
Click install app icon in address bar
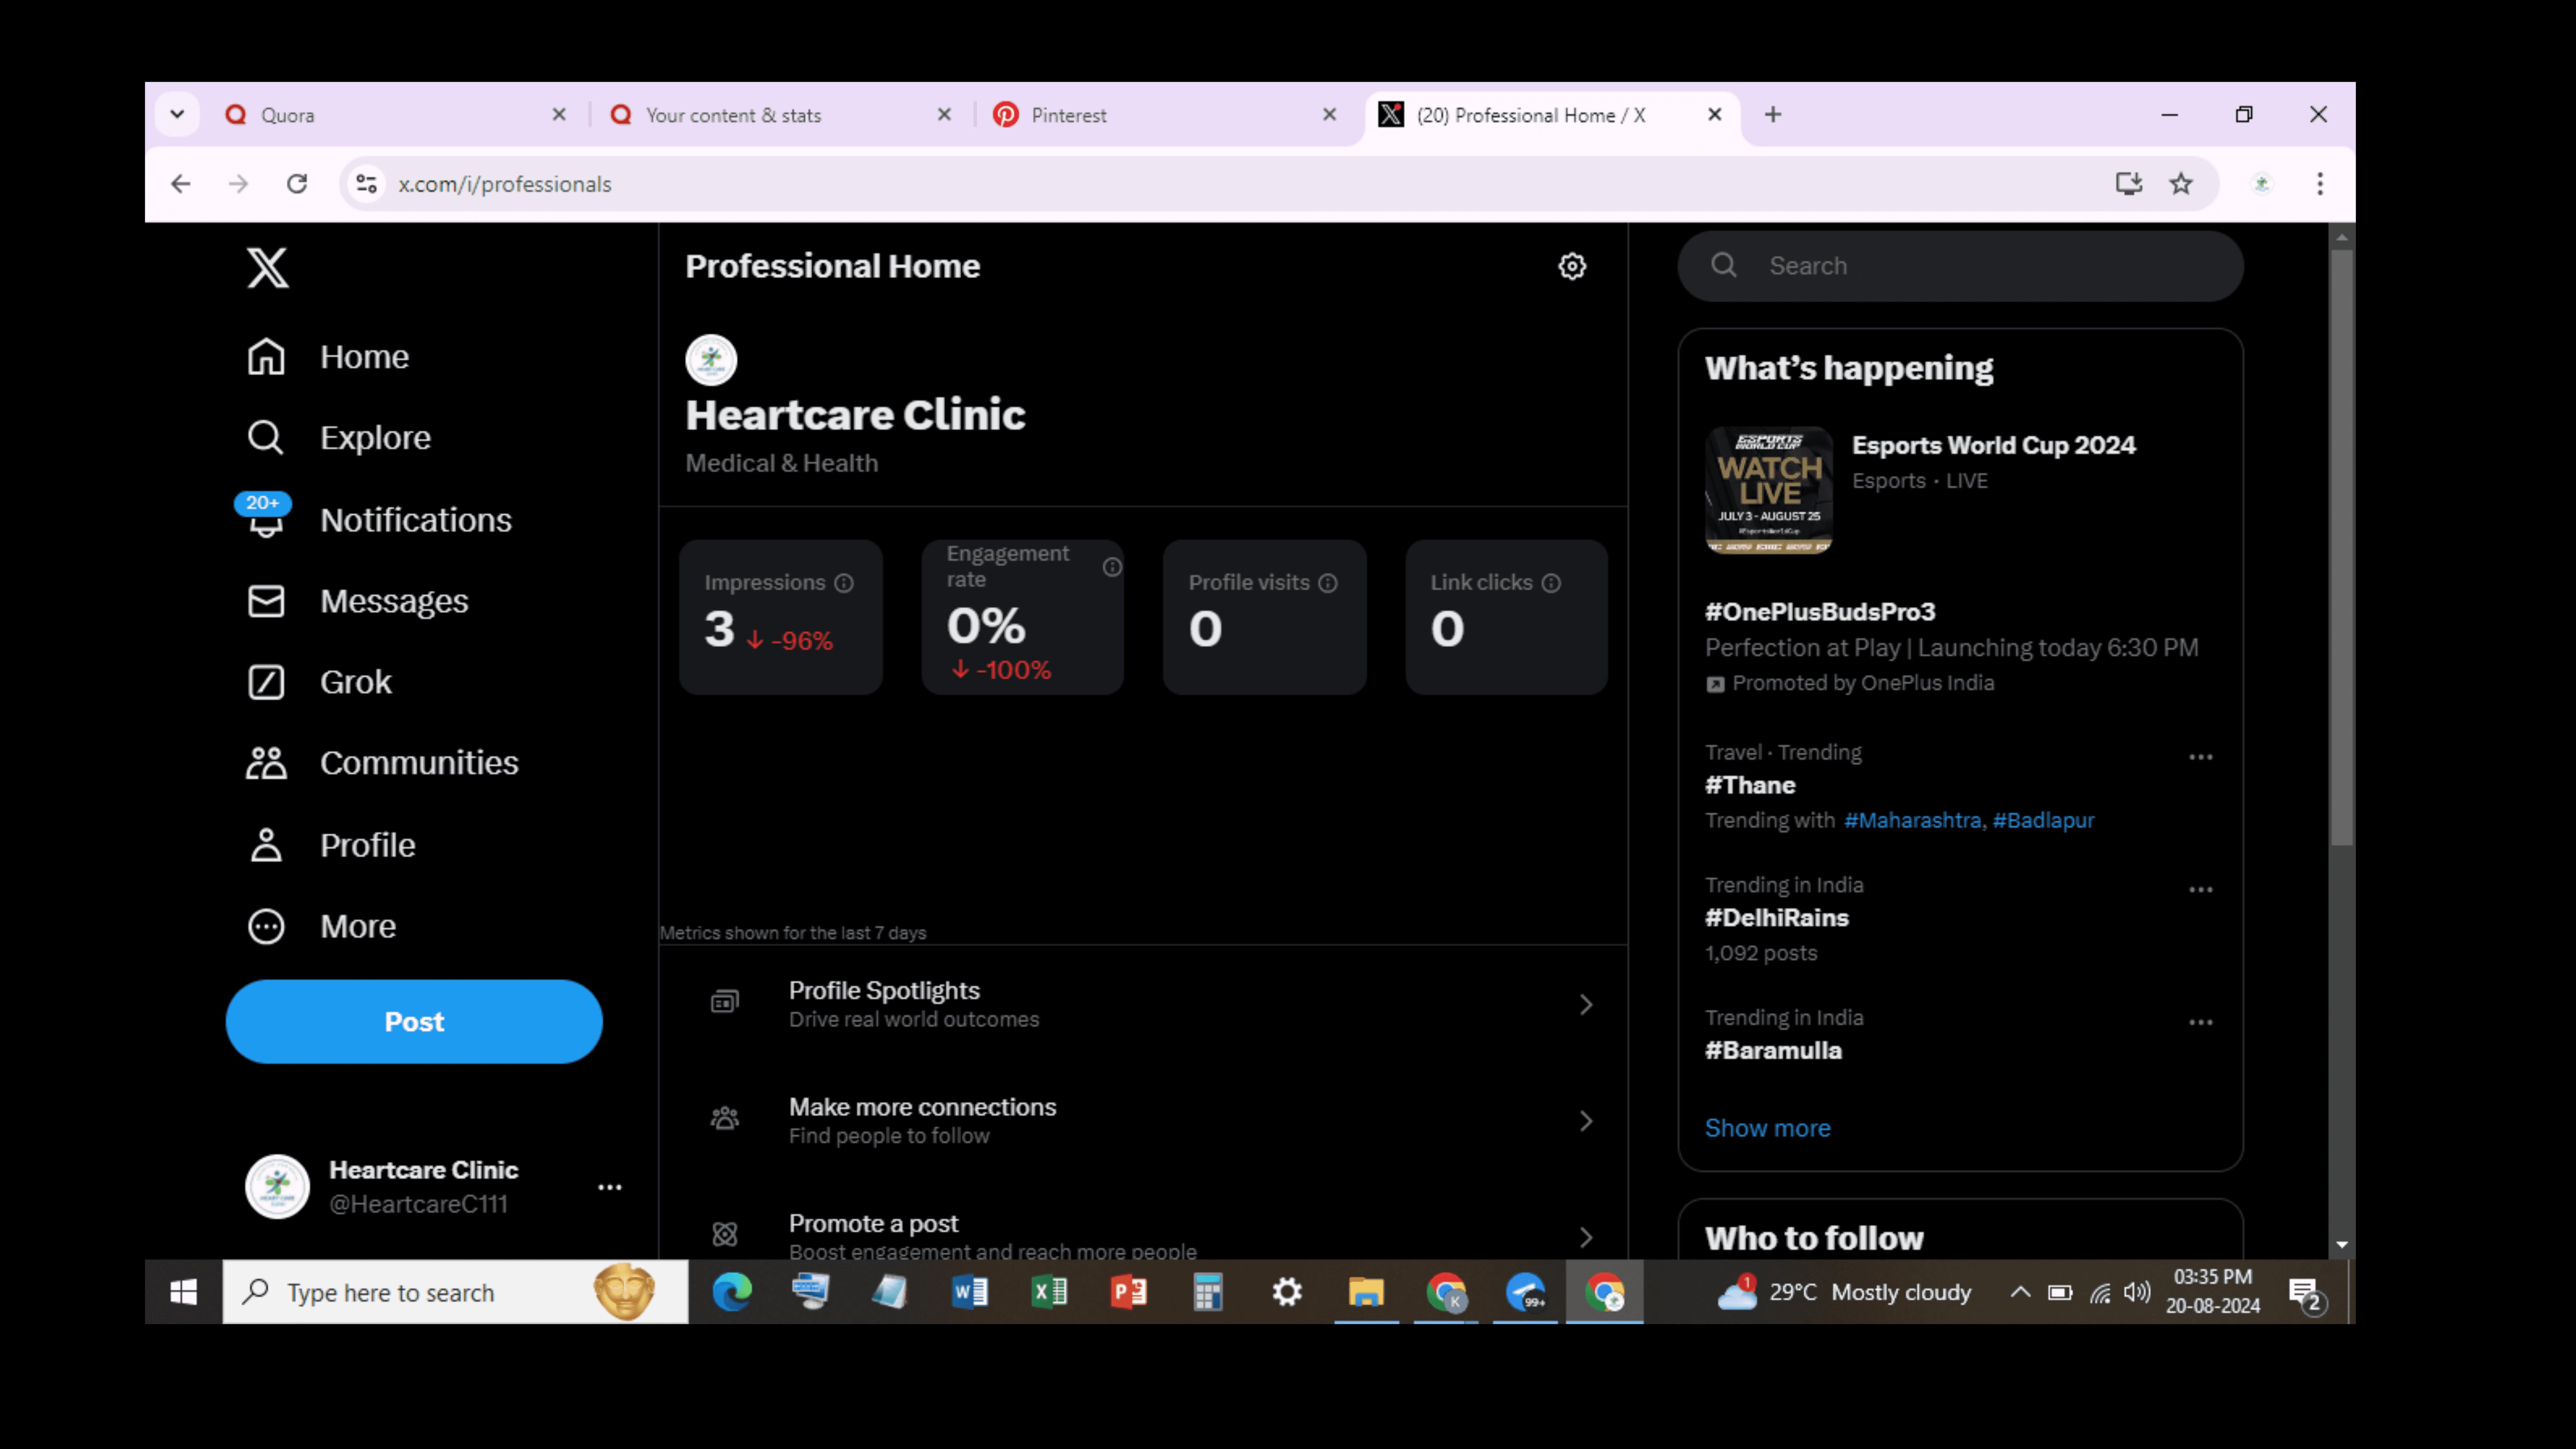point(2129,184)
